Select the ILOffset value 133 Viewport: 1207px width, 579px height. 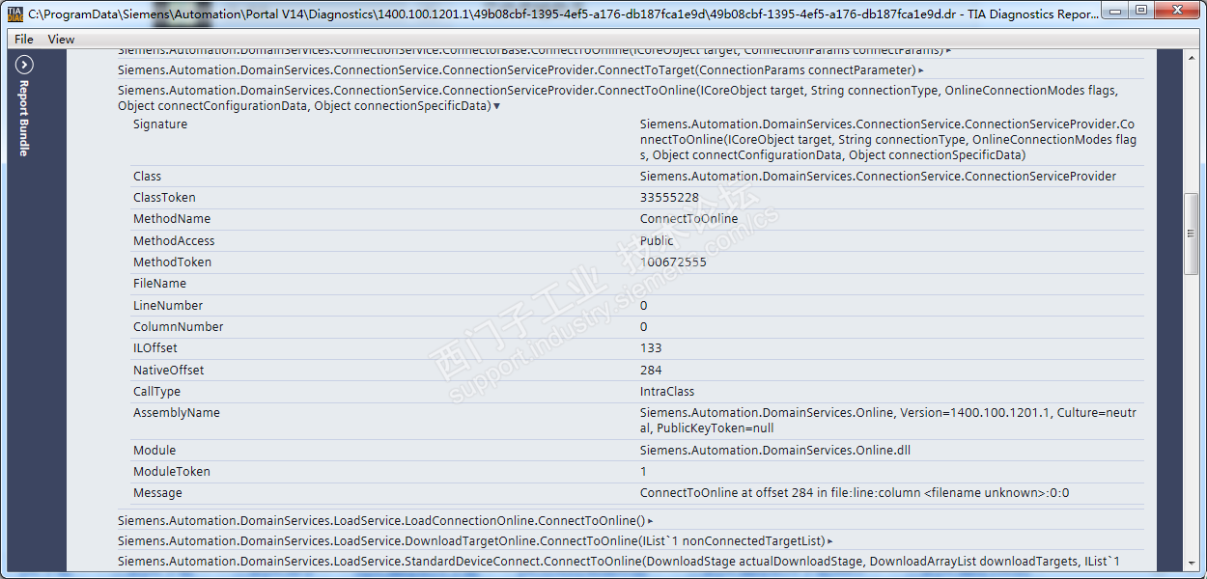[651, 348]
